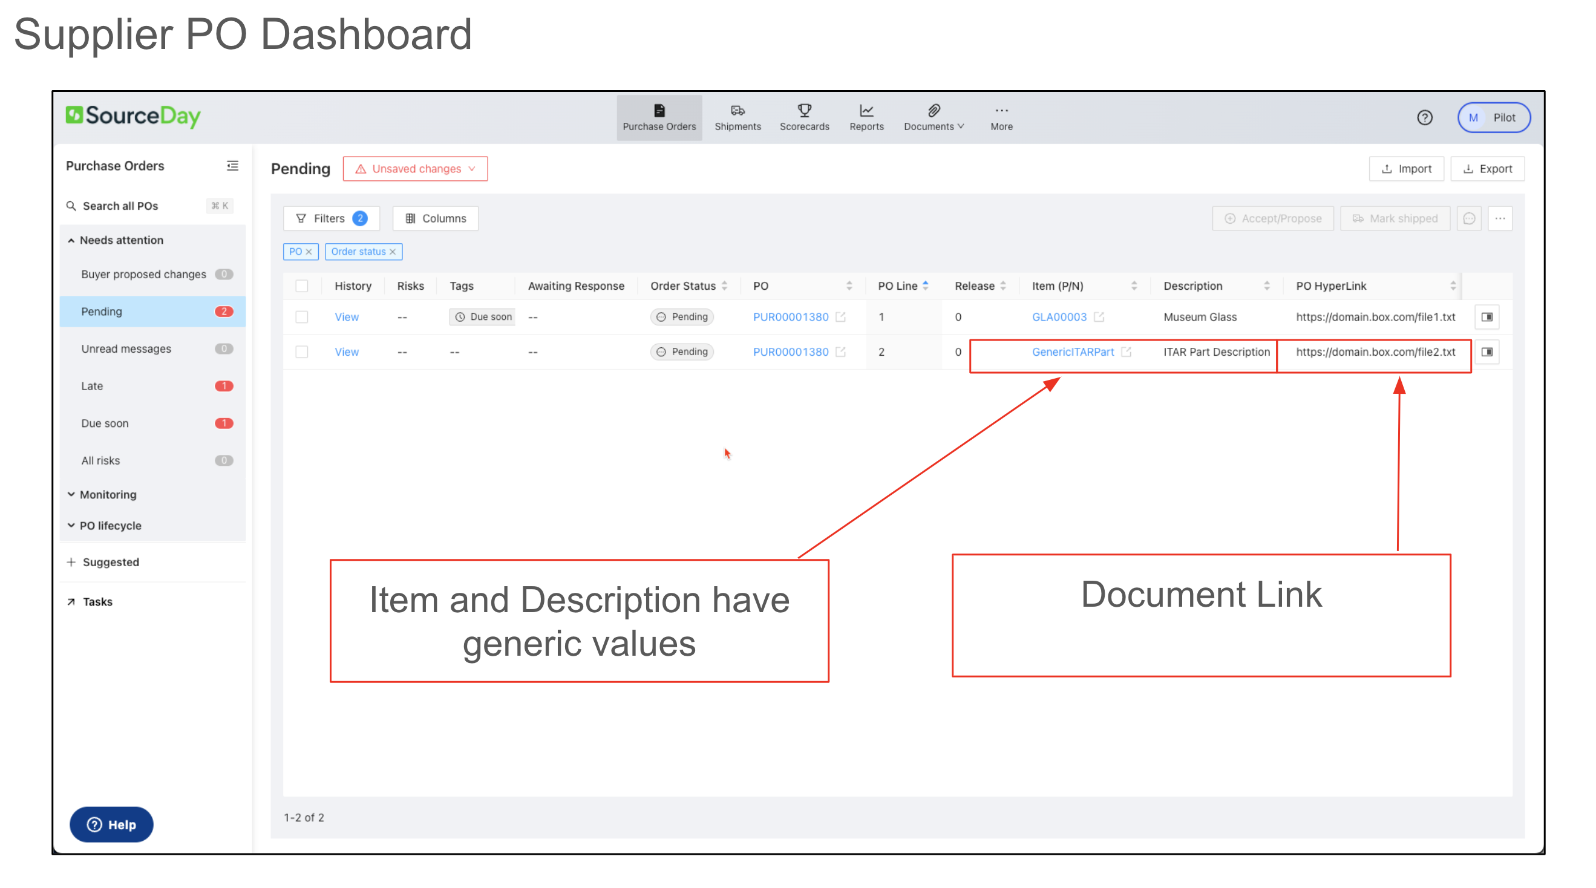The height and width of the screenshot is (888, 1596).
Task: Open the Purchase Orders tab
Action: point(659,117)
